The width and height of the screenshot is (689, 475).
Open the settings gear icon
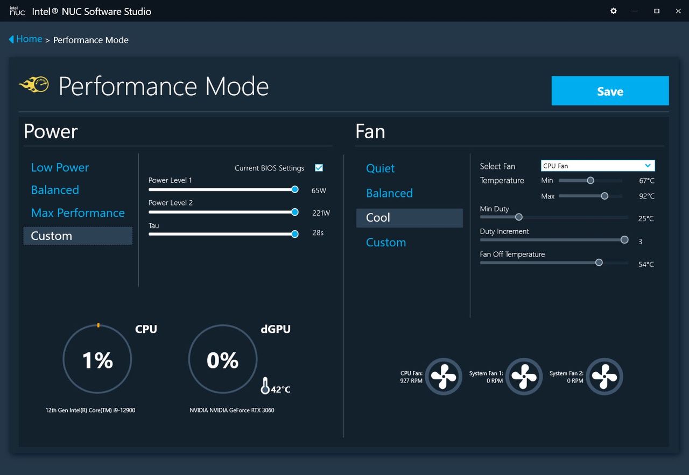(x=614, y=11)
